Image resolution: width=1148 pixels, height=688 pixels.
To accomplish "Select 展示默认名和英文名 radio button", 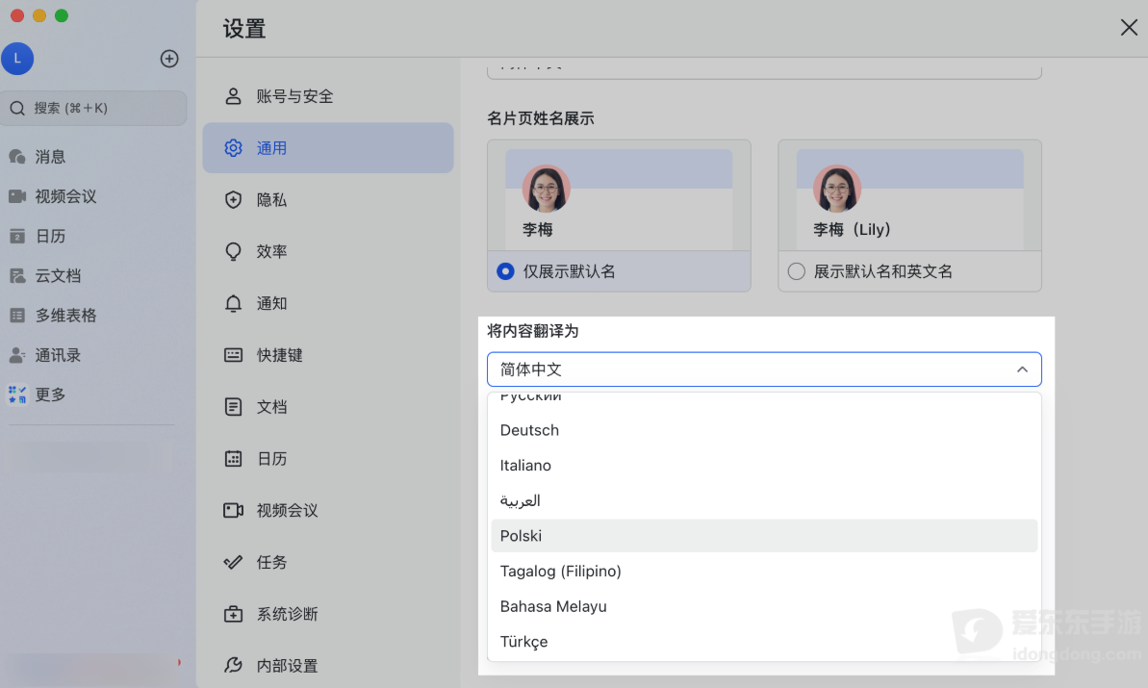I will pyautogui.click(x=796, y=271).
